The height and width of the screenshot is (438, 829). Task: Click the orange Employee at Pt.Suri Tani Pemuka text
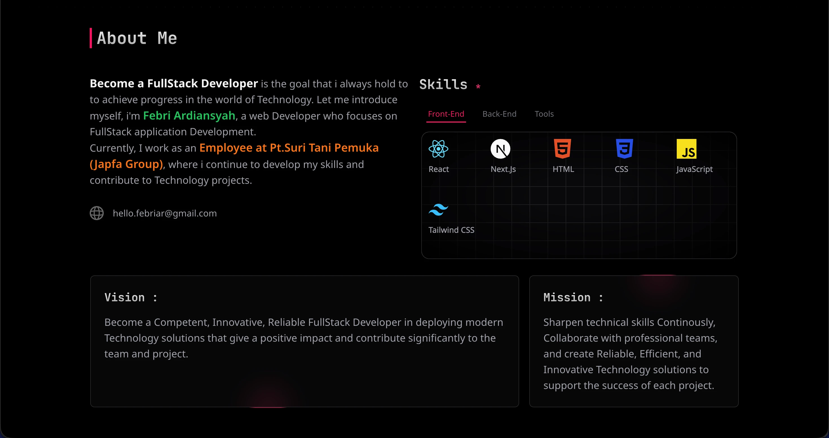pos(289,148)
